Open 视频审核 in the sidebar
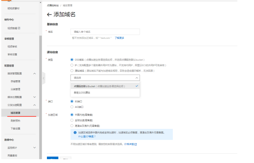Image resolution: width=254 pixels, height=163 pixels. (x=12, y=47)
